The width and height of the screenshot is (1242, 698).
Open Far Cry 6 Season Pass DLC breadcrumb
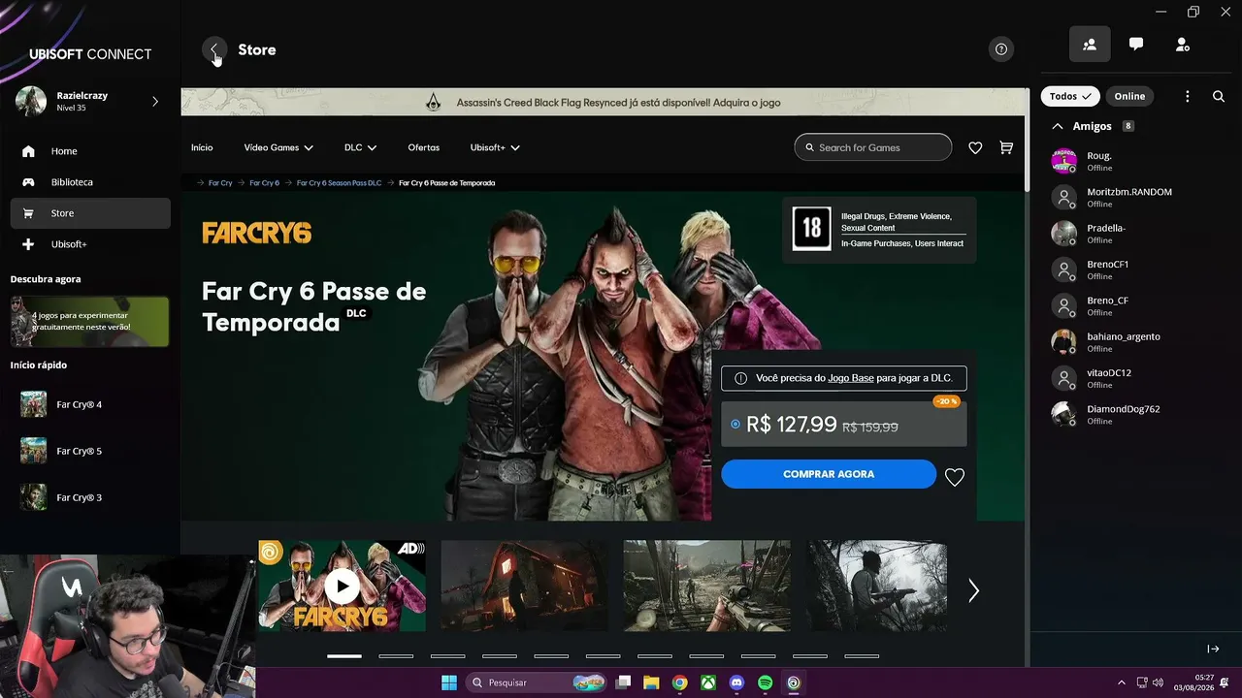point(339,183)
